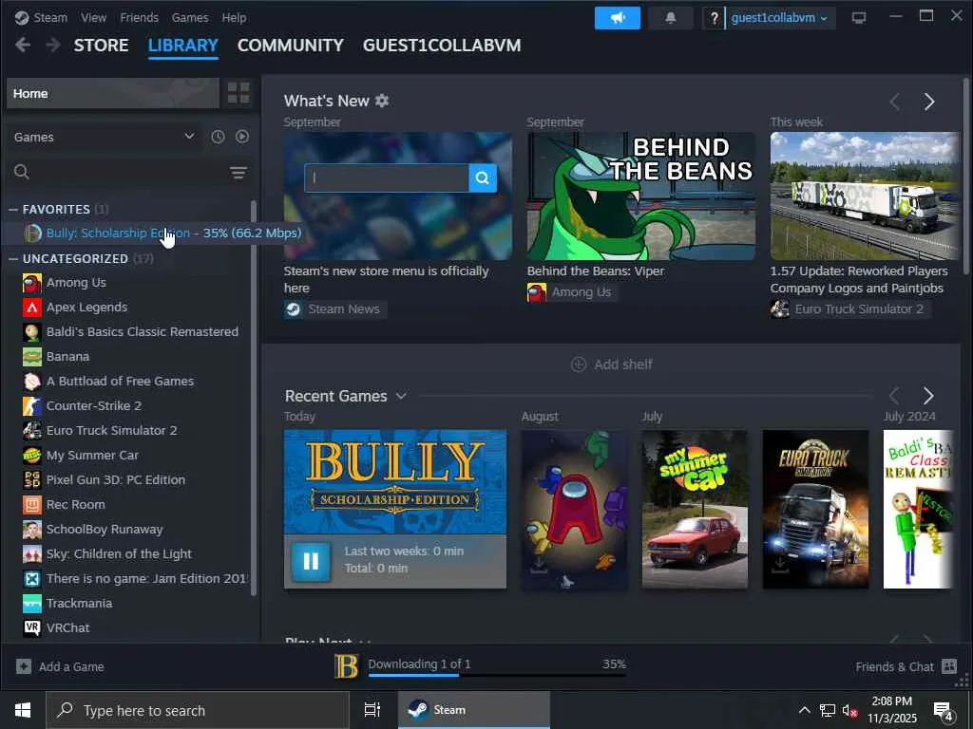Show ready-to-play games only icon
The width and height of the screenshot is (973, 729).
[242, 137]
